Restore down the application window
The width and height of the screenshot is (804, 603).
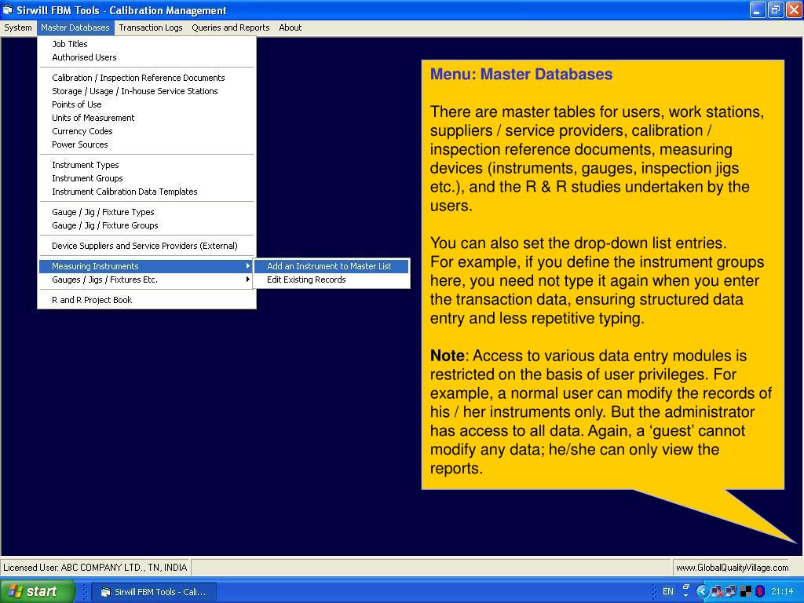click(x=776, y=10)
